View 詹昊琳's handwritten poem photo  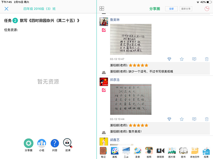tap(131, 39)
